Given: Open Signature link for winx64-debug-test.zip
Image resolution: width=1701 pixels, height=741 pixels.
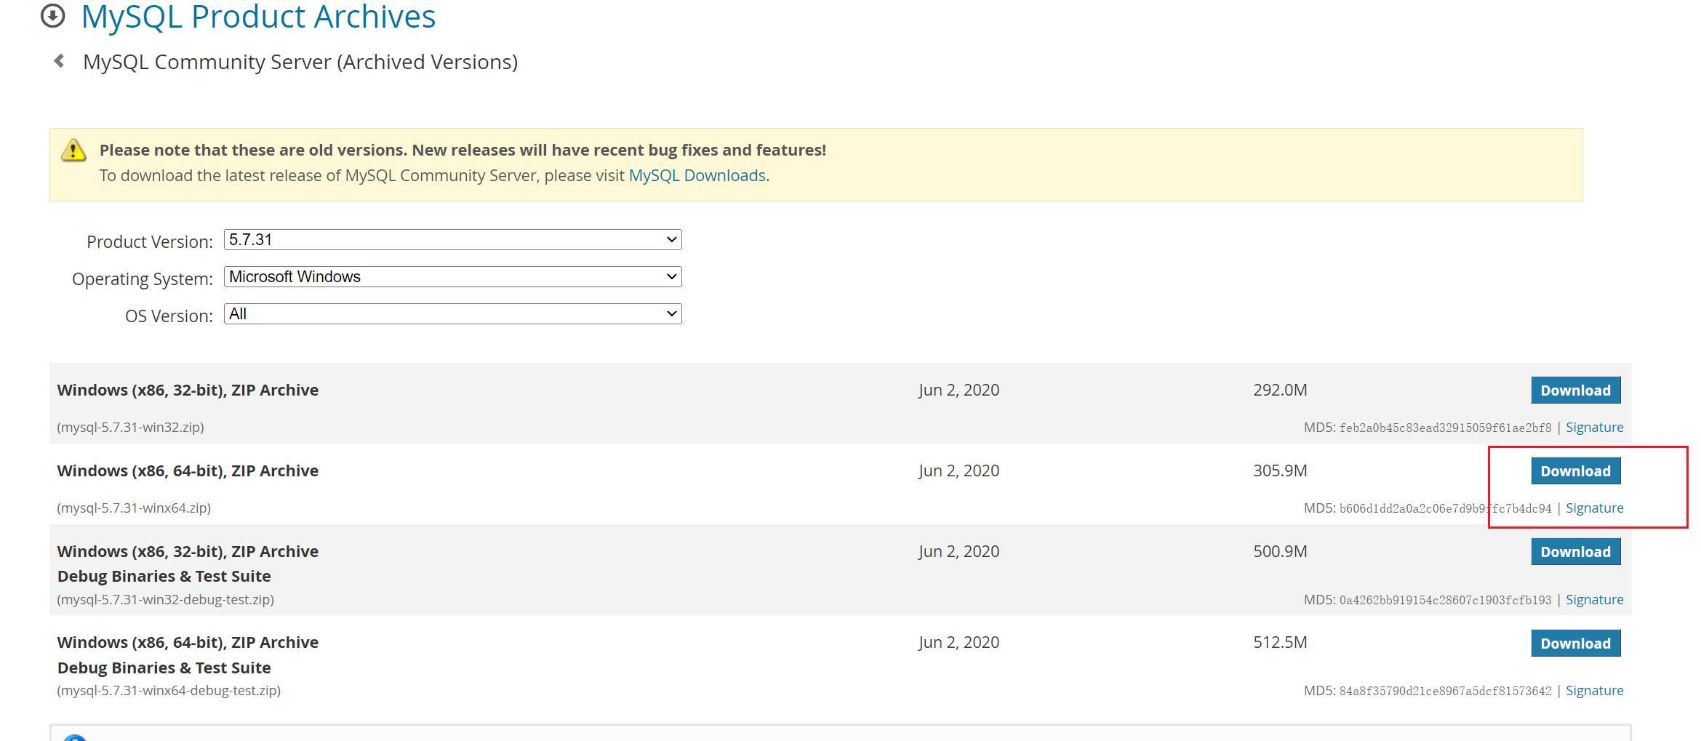Looking at the screenshot, I should pyautogui.click(x=1594, y=690).
